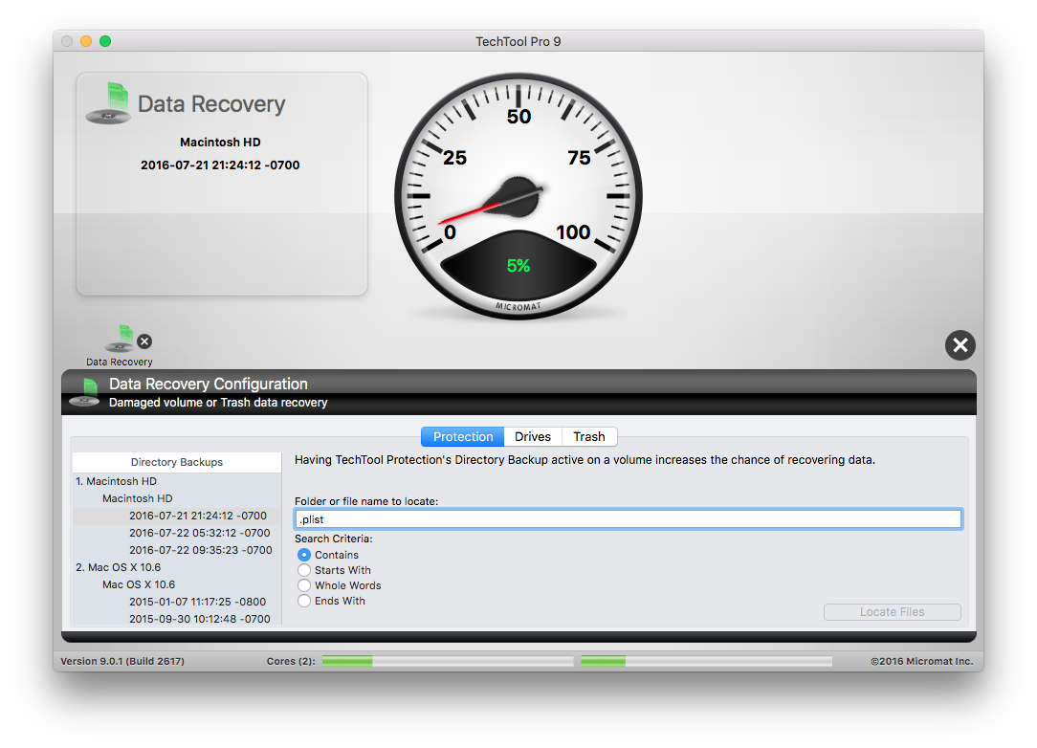The width and height of the screenshot is (1037, 748).
Task: Click the 5% progress readout on the gauge
Action: click(x=518, y=266)
